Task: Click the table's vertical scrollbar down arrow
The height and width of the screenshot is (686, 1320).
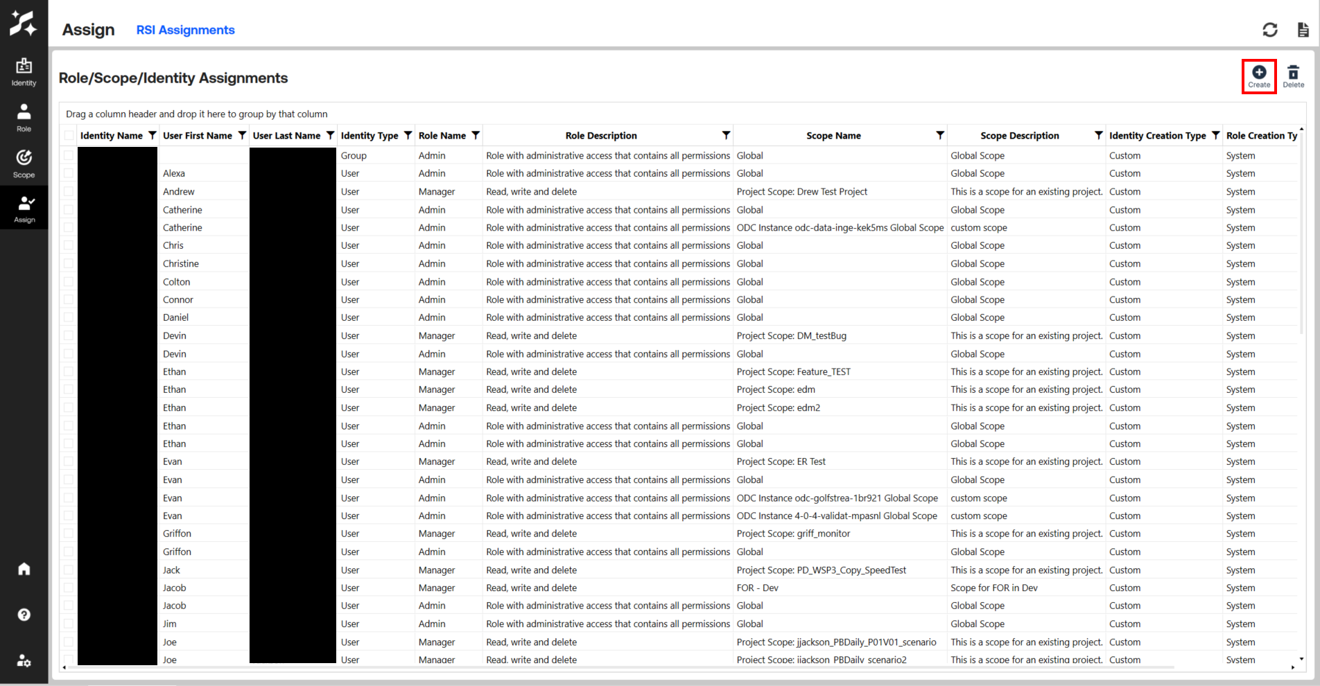Action: click(1301, 659)
